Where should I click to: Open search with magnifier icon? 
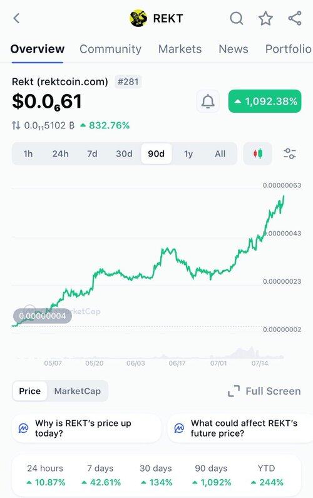(237, 18)
